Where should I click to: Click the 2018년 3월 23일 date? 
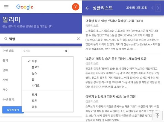(137, 8)
